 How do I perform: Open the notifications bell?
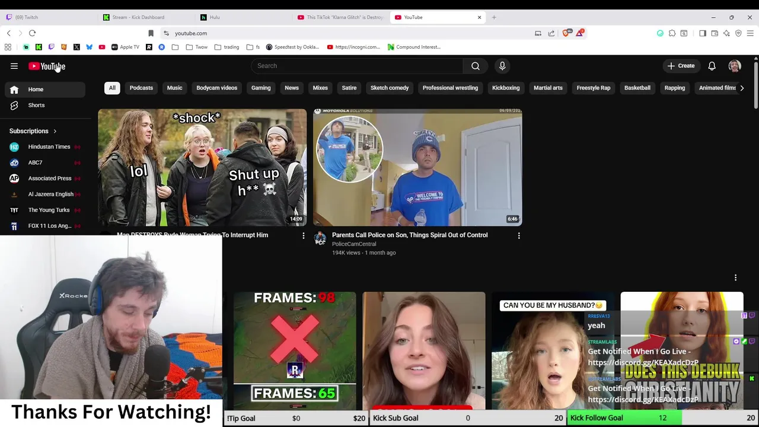click(x=712, y=66)
